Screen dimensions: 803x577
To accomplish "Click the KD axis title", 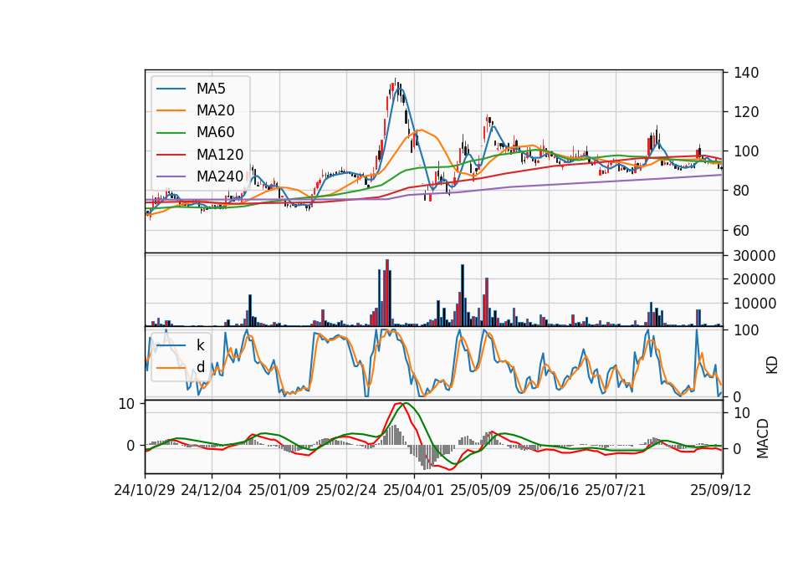I will click(772, 365).
